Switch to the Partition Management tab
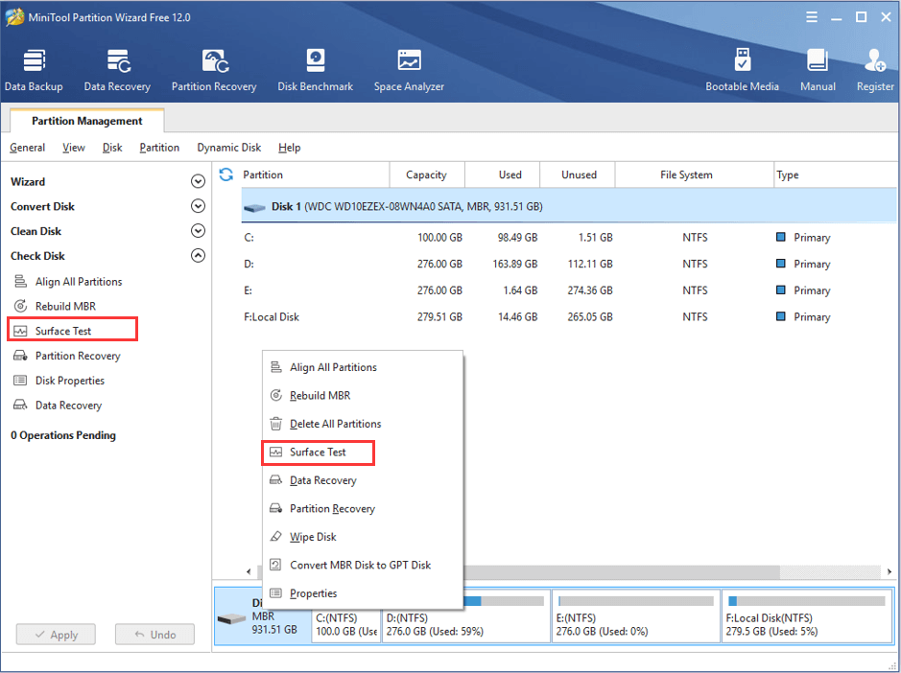The height and width of the screenshot is (673, 901). coord(86,121)
